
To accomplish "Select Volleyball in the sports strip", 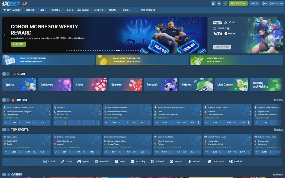I will pos(157,161).
